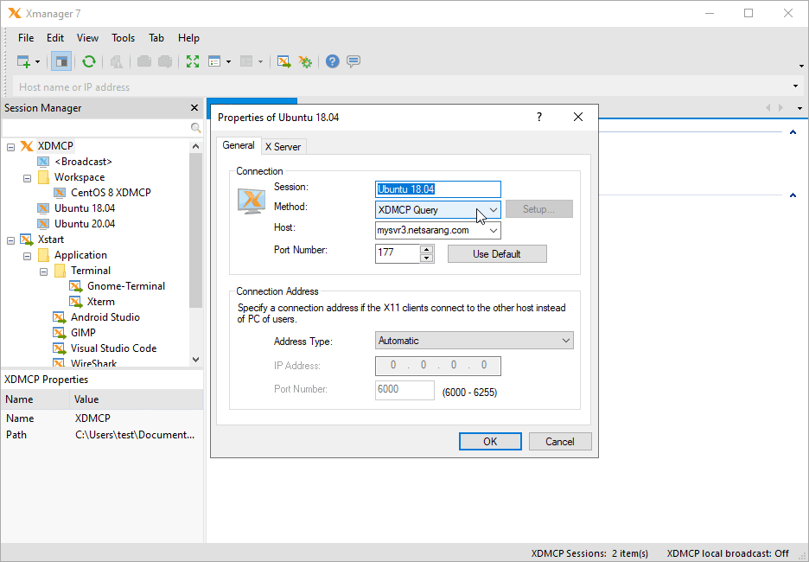Click the Gnome-Terminal Xstart icon
Image resolution: width=809 pixels, height=562 pixels.
pyautogui.click(x=76, y=286)
